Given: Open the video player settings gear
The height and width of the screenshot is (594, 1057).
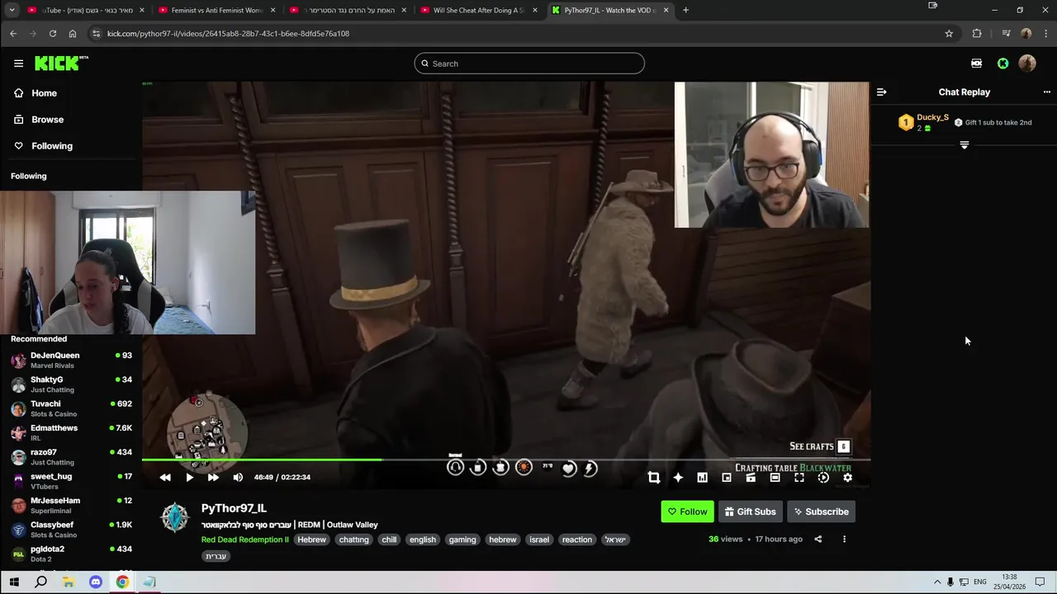Looking at the screenshot, I should [847, 478].
